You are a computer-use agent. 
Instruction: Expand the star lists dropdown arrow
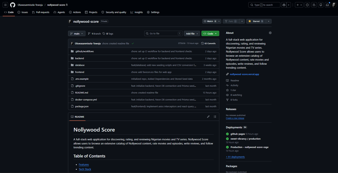pos(269,21)
